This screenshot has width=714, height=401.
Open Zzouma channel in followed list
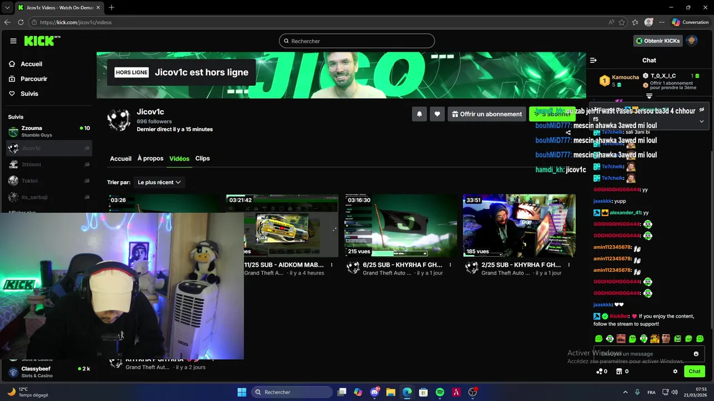pos(49,131)
